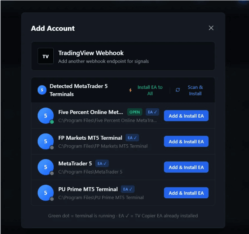Add & Install EA for Five Percent Online
The image size is (249, 234).
pyautogui.click(x=186, y=116)
